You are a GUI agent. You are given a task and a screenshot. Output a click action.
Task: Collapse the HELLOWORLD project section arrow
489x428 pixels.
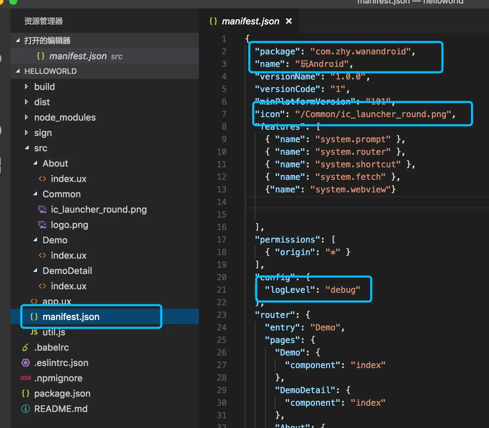[x=18, y=71]
